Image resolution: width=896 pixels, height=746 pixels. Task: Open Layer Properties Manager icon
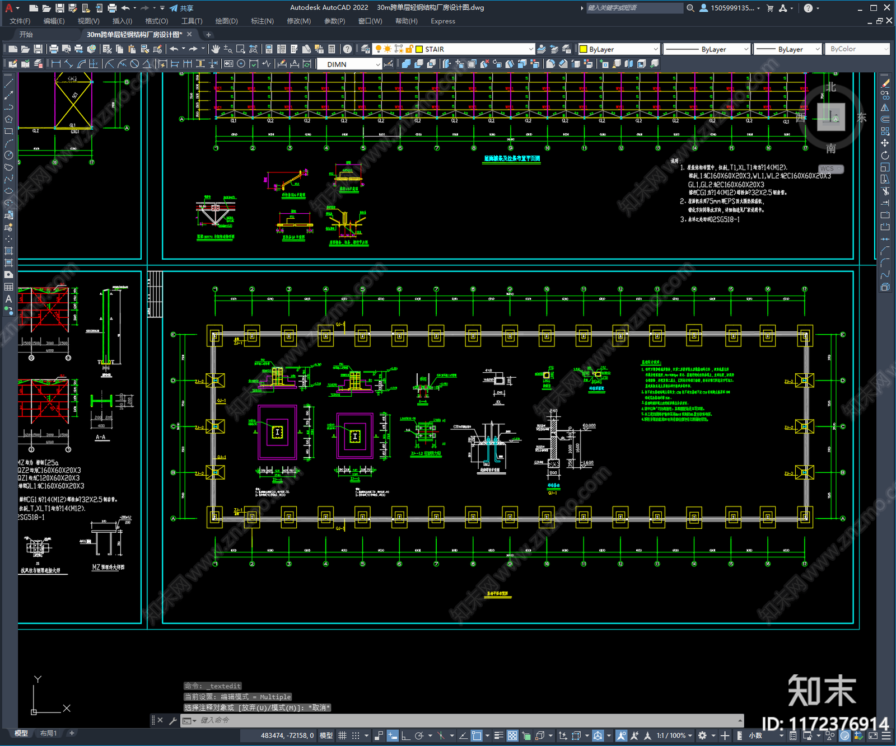coord(366,49)
